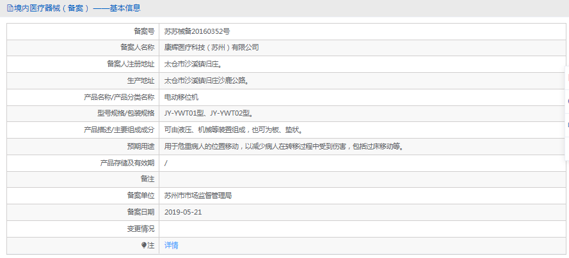Click the bulb icon beside 注 label

[x=144, y=245]
